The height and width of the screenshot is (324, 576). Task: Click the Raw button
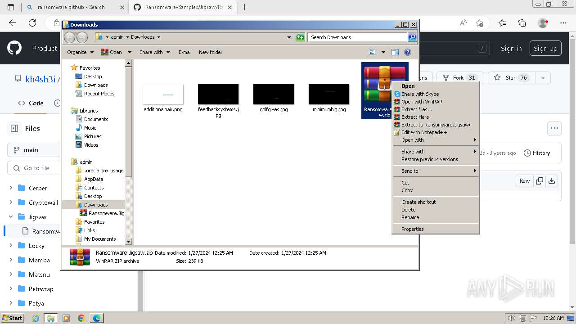click(x=525, y=181)
